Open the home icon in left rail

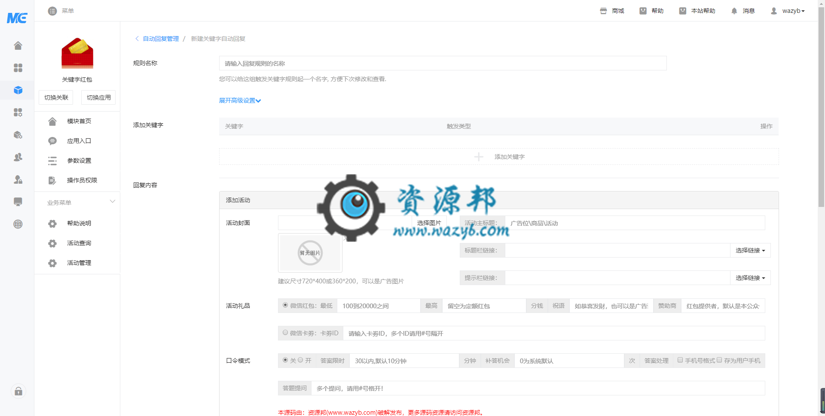pos(18,46)
